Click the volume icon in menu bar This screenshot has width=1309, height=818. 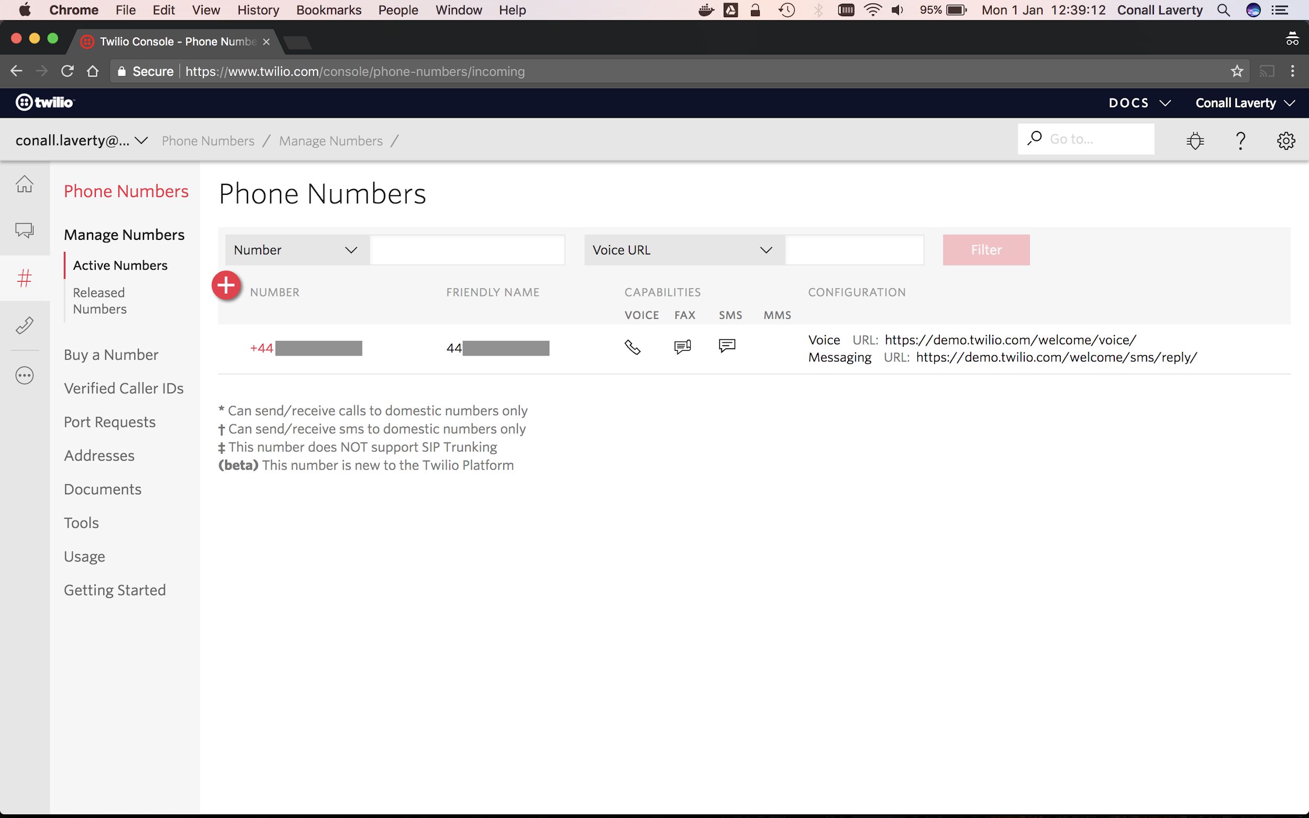pos(898,10)
